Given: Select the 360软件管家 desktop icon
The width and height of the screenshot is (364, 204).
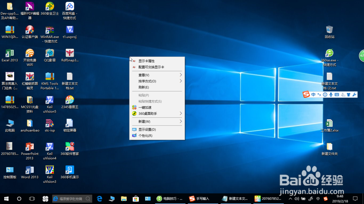Looking at the screenshot, I should [70, 149].
